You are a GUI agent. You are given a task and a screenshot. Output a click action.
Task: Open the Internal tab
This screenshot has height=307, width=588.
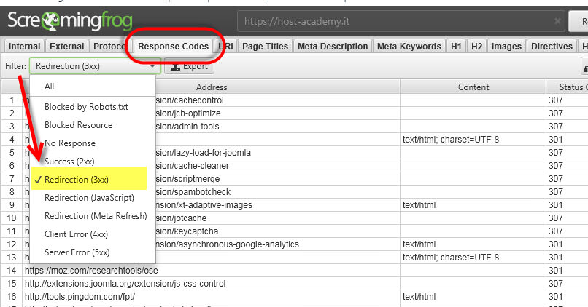click(x=24, y=47)
